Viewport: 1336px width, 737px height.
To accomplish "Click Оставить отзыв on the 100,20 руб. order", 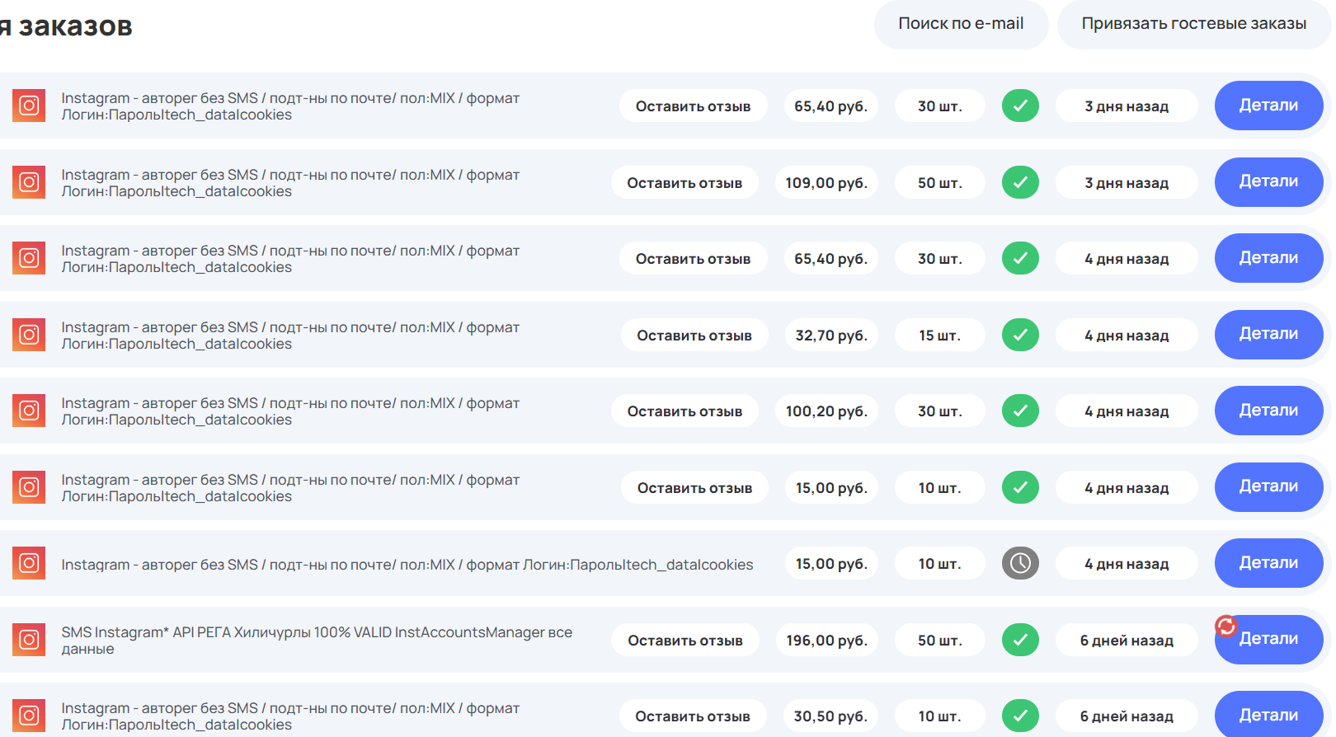I will 684,411.
